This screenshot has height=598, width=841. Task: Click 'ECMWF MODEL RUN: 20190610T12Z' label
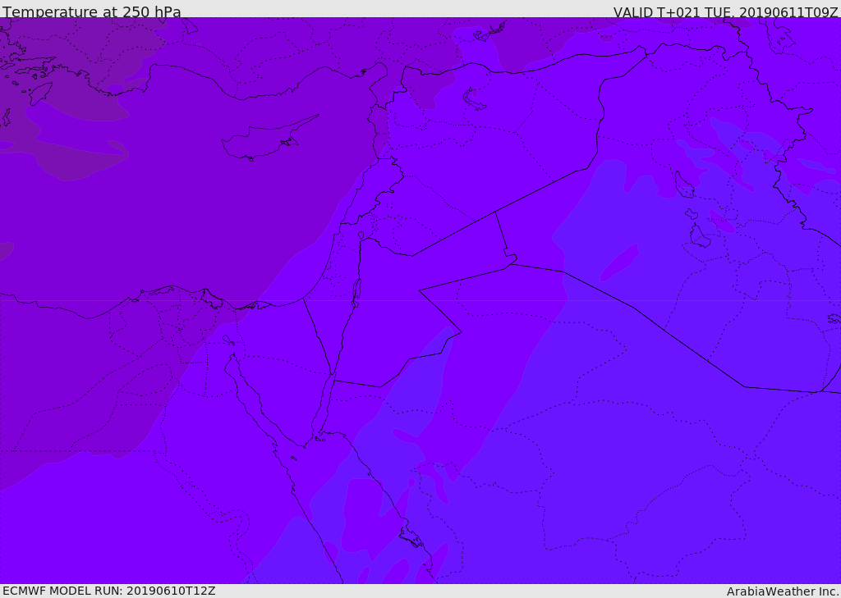click(109, 591)
